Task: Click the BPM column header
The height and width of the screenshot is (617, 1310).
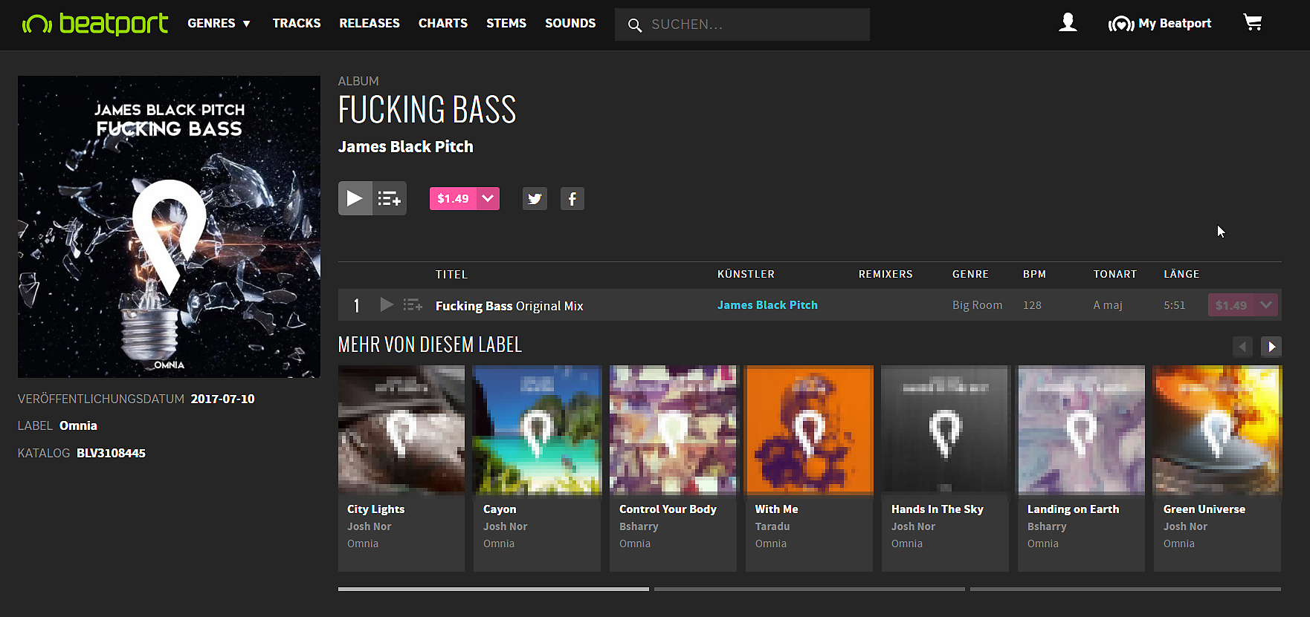Action: [1034, 275]
